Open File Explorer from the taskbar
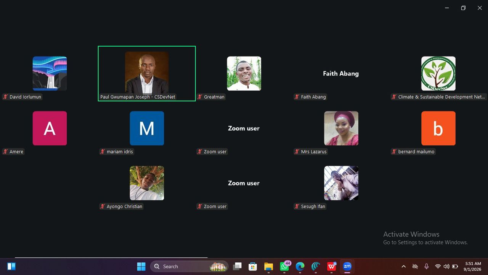Viewport: 488px width, 275px height. (268, 267)
